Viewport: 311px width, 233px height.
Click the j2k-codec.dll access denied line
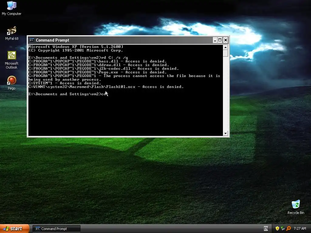pyautogui.click(x=103, y=69)
